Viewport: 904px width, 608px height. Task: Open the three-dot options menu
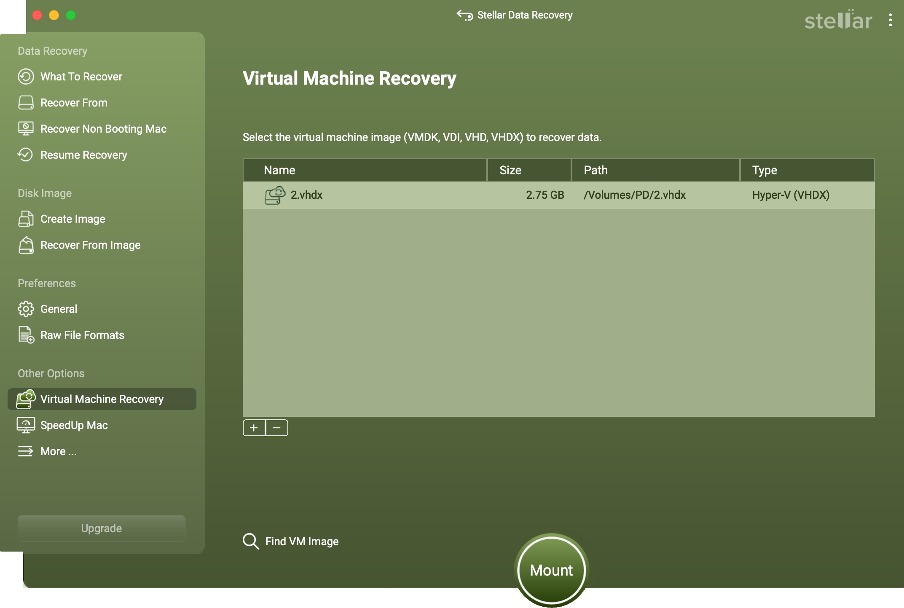pyautogui.click(x=890, y=20)
